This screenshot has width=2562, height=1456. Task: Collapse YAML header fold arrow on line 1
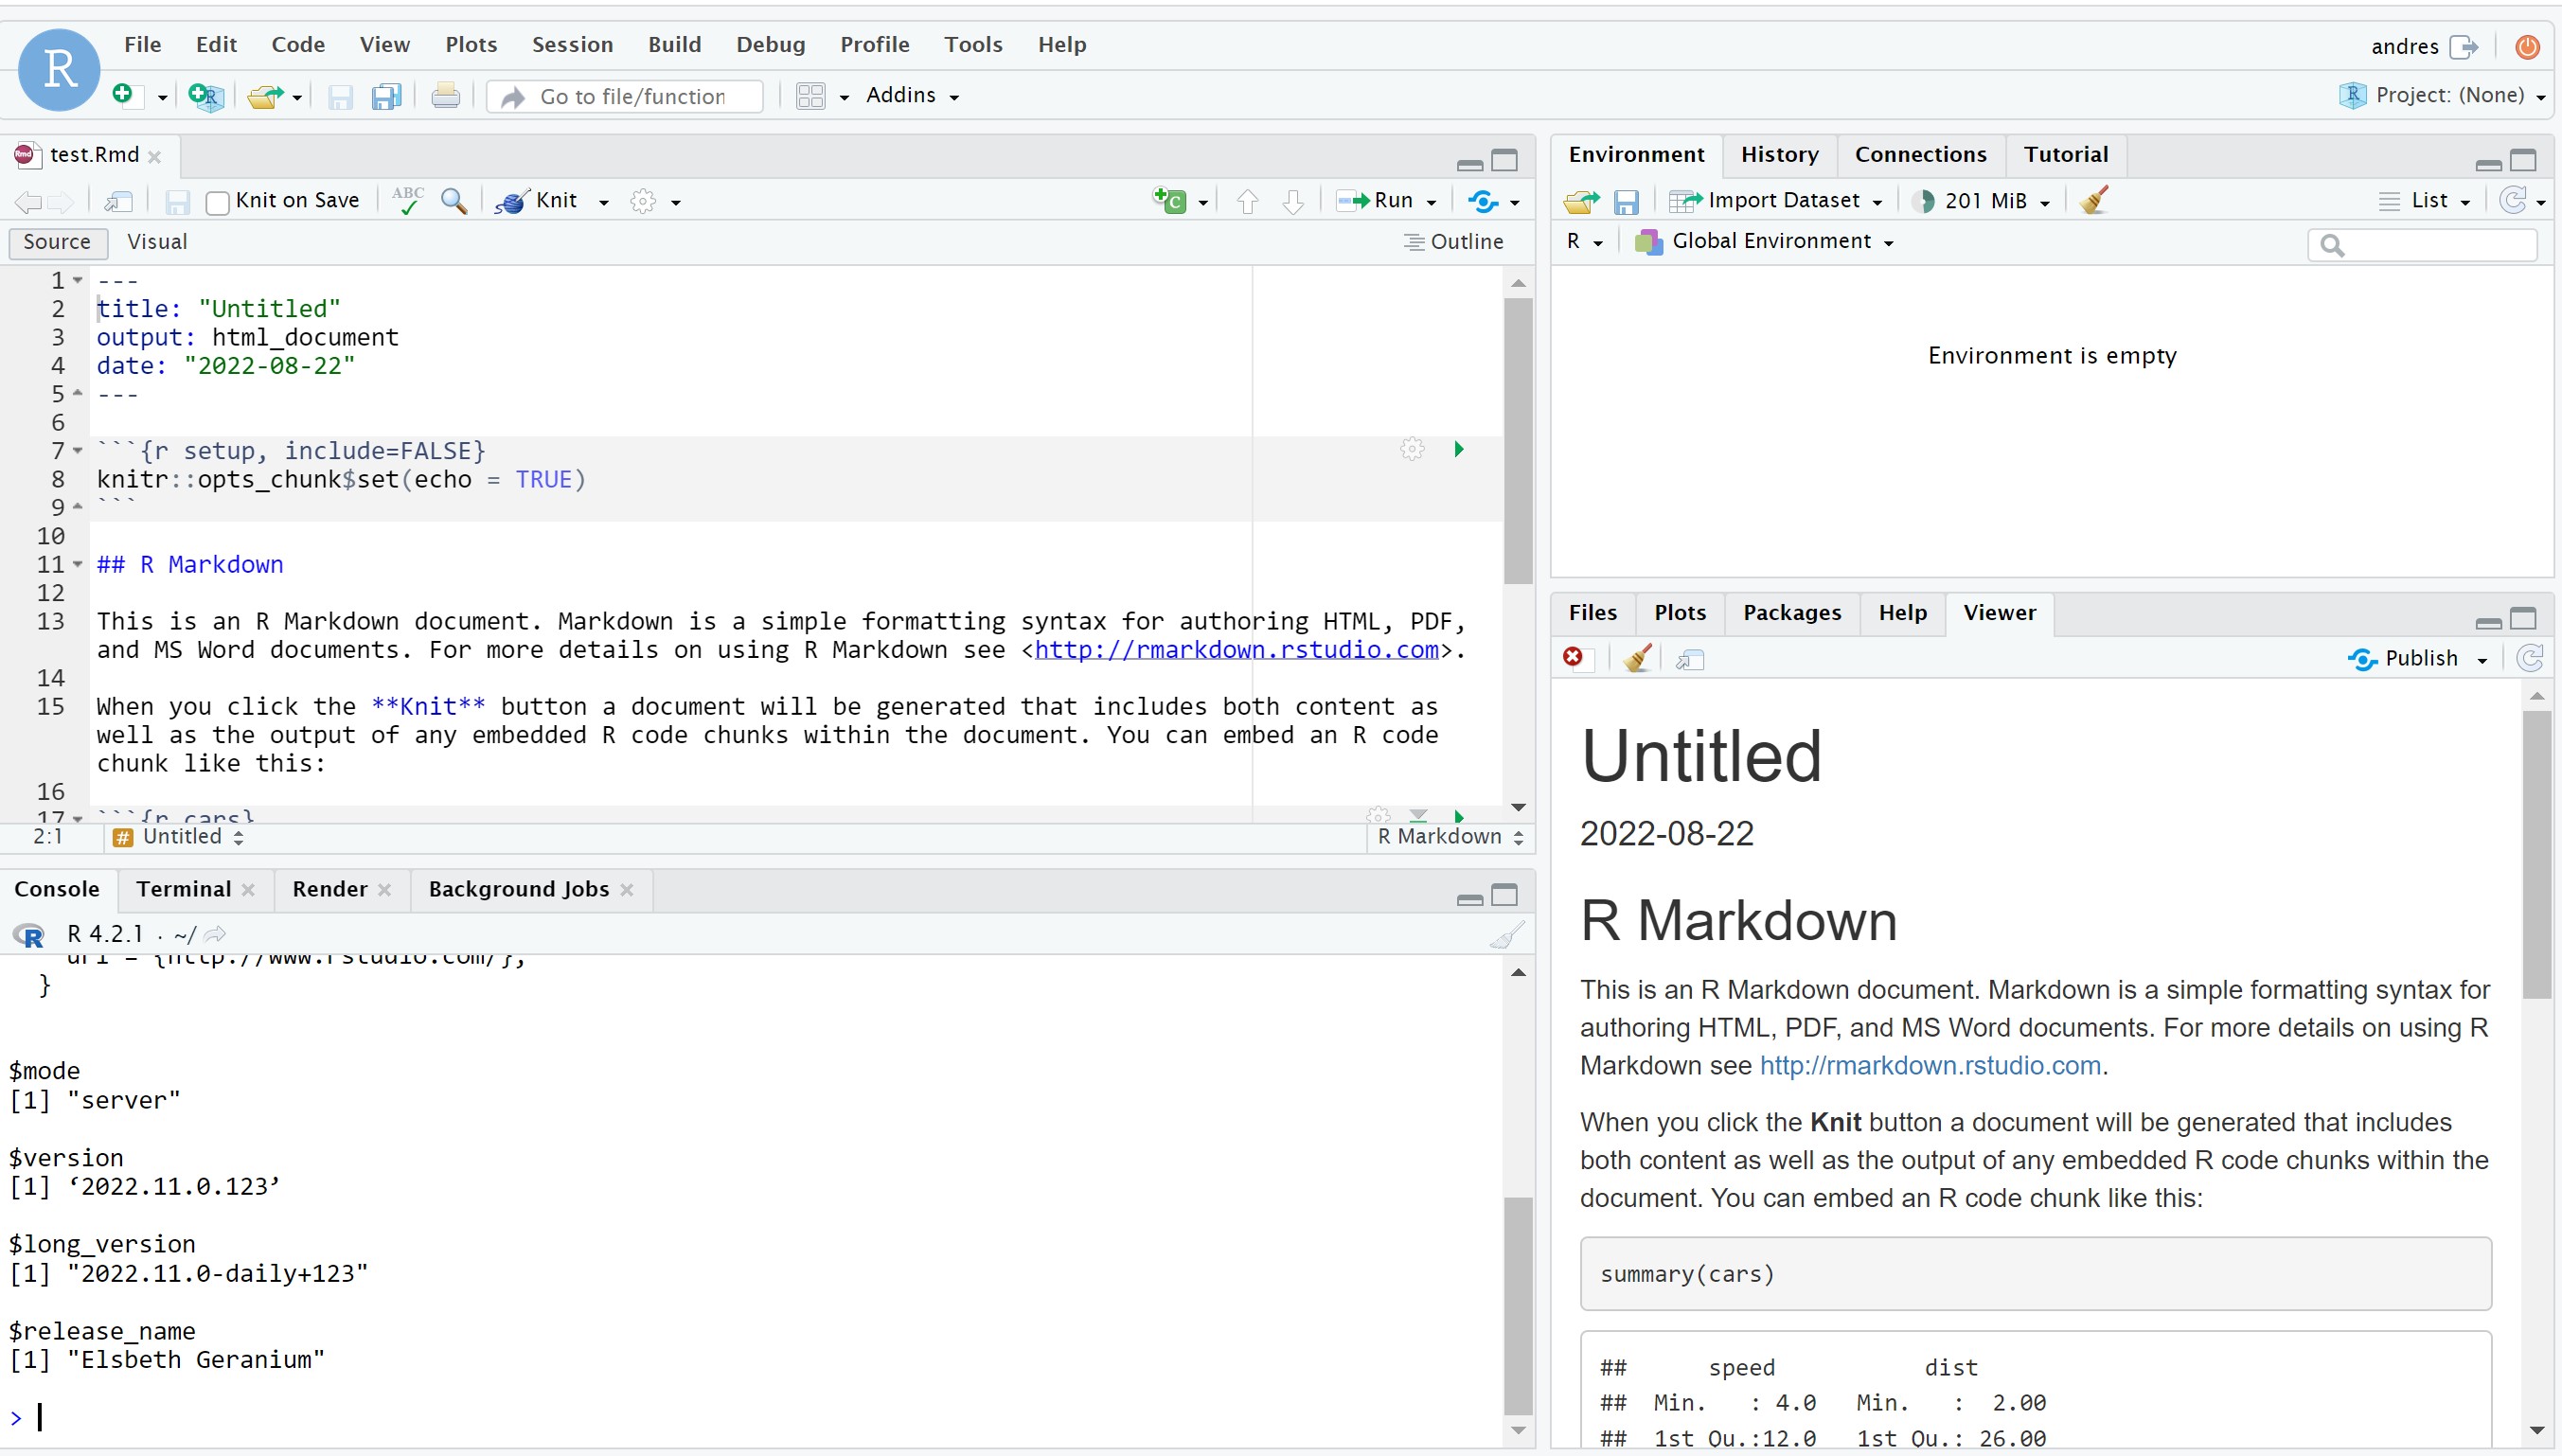[78, 280]
